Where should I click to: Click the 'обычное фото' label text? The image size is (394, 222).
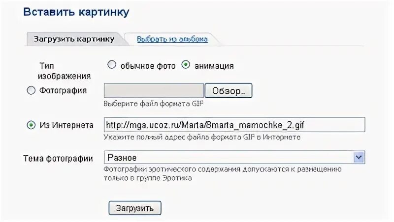click(x=148, y=66)
